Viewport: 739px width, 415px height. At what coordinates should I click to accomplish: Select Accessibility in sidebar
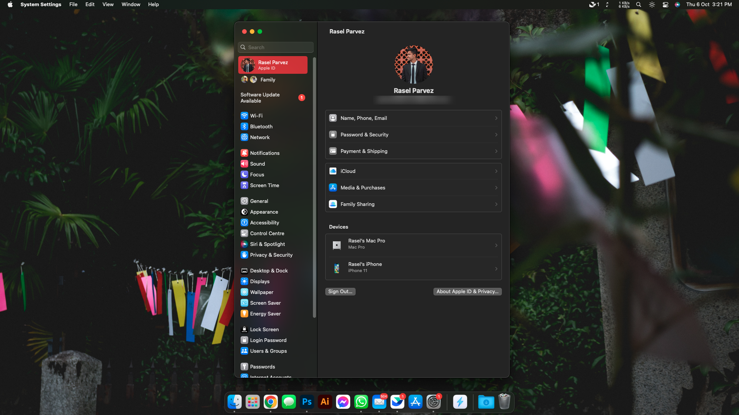[273, 222]
